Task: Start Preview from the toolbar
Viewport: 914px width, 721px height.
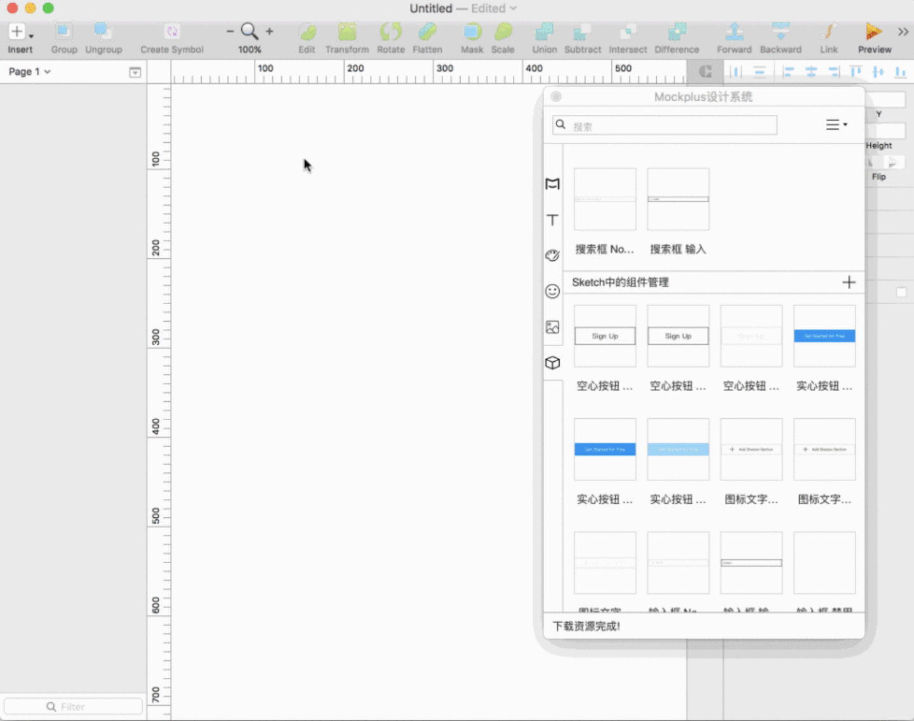Action: (x=874, y=31)
